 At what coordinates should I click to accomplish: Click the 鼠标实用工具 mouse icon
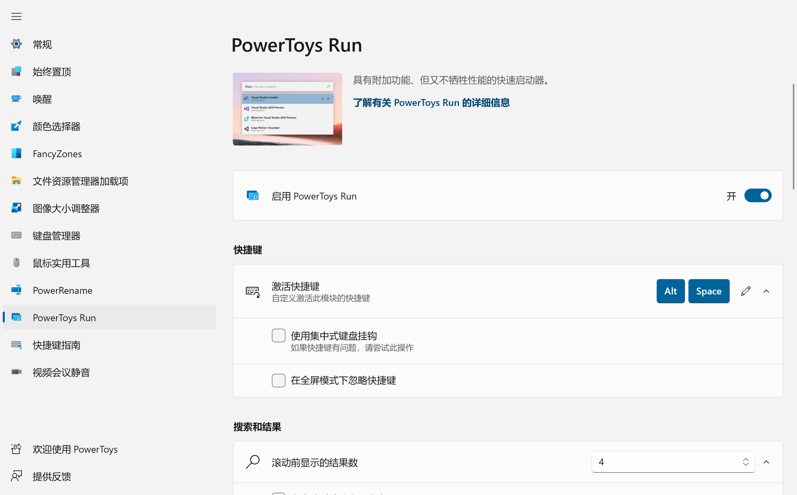16,263
